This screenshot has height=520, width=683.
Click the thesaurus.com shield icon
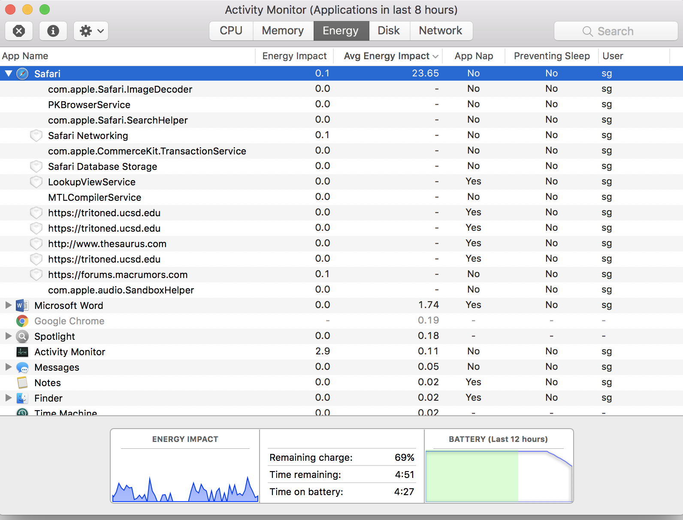click(x=36, y=244)
